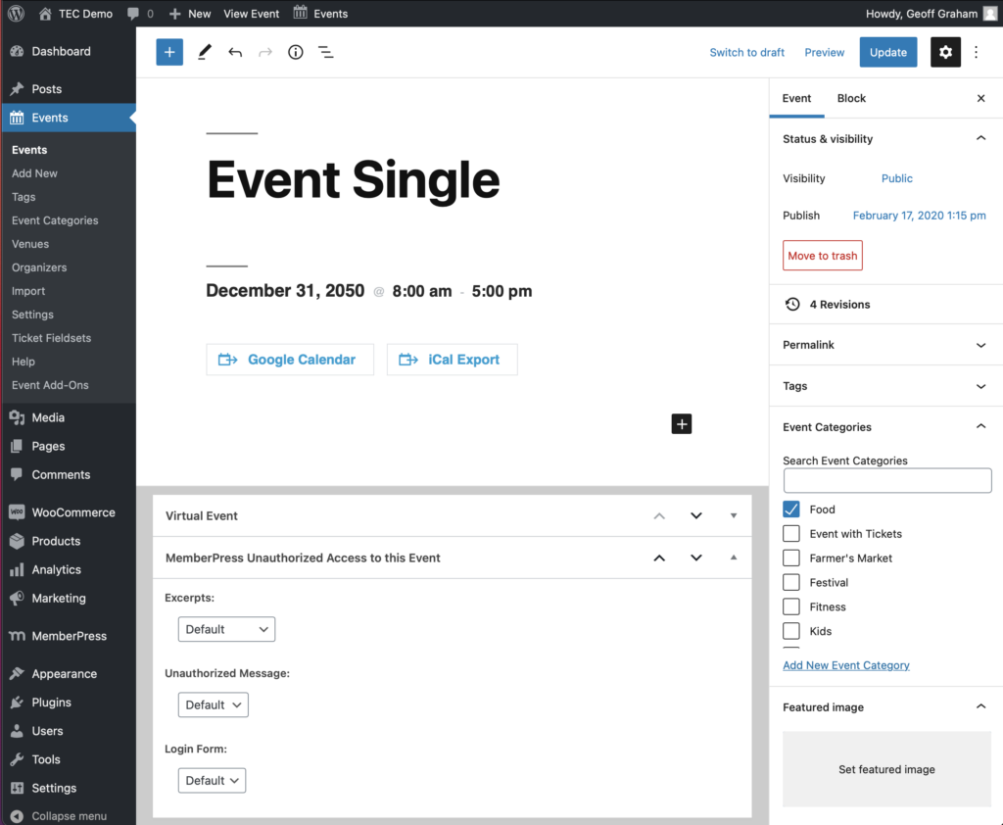Open the Login Form dropdown
This screenshot has height=825, width=1003.
tap(212, 780)
